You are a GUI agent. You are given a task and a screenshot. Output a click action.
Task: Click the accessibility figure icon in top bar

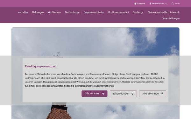[x=151, y=3]
